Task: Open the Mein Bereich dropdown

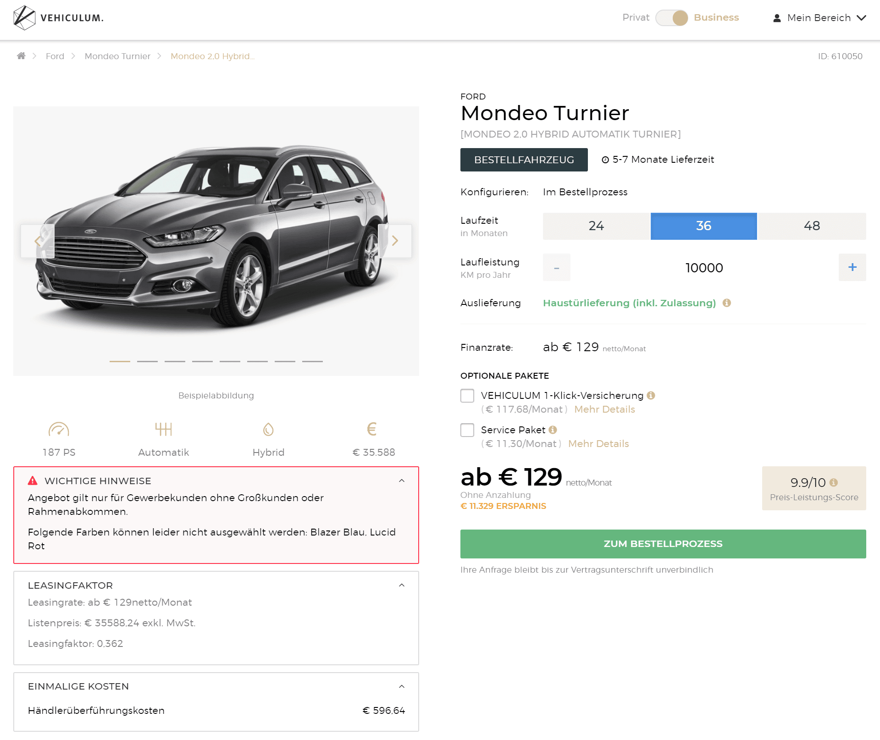Action: coord(819,18)
